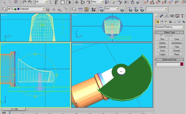Click the Align tool icon
The width and height of the screenshot is (186, 114).
[138, 2]
